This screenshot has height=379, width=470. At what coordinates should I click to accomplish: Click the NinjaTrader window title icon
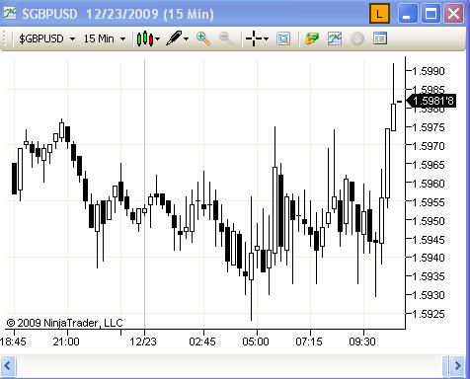tap(9, 13)
